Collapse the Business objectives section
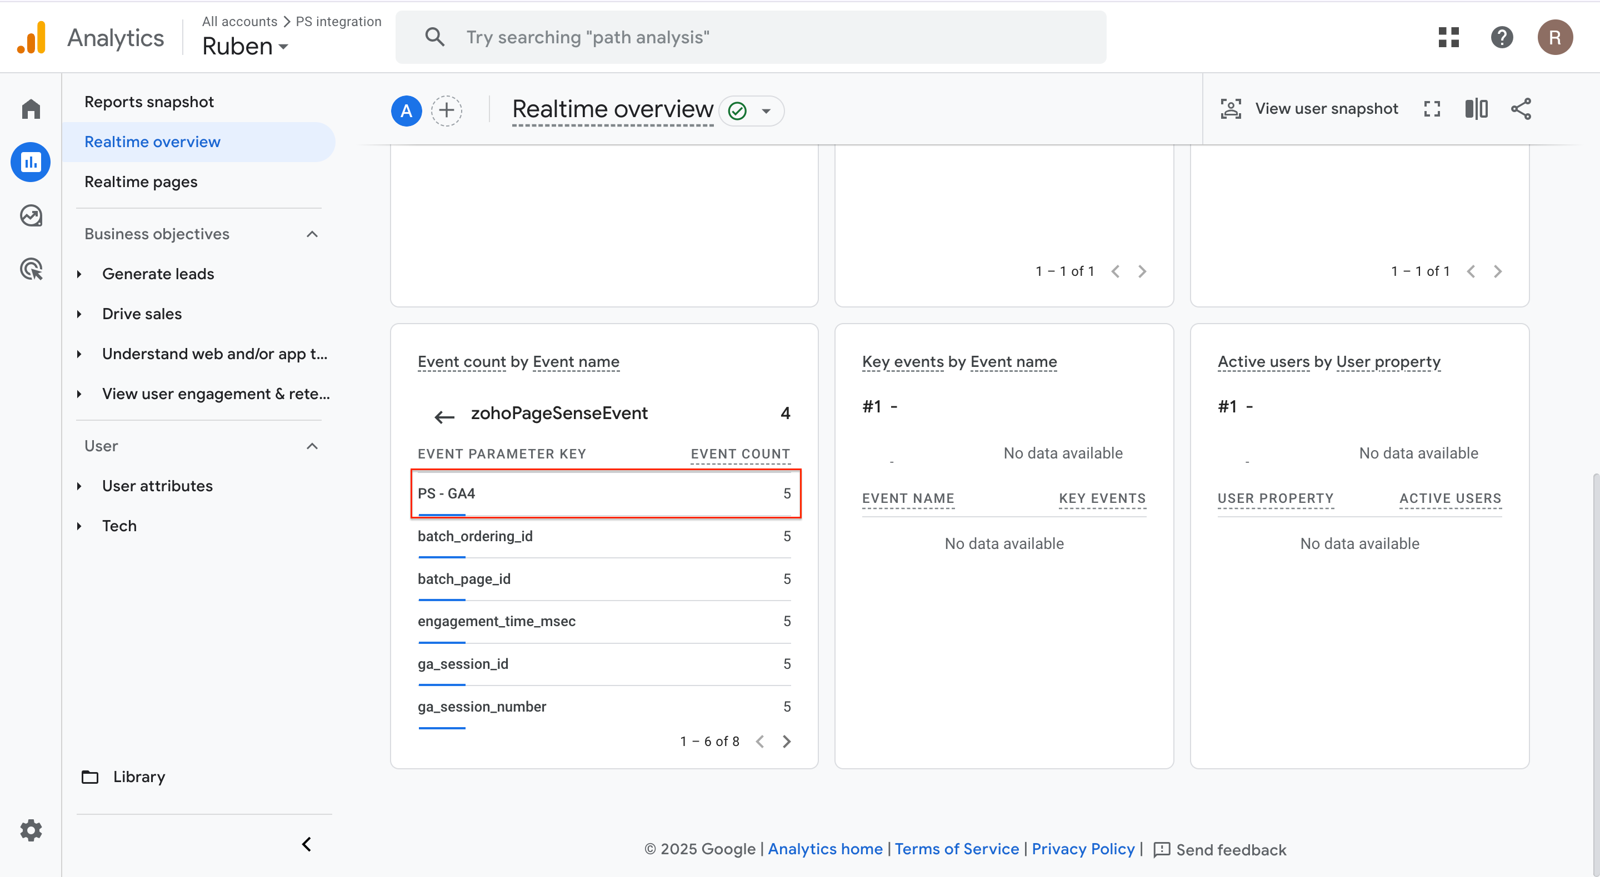This screenshot has height=877, width=1600. 312,234
